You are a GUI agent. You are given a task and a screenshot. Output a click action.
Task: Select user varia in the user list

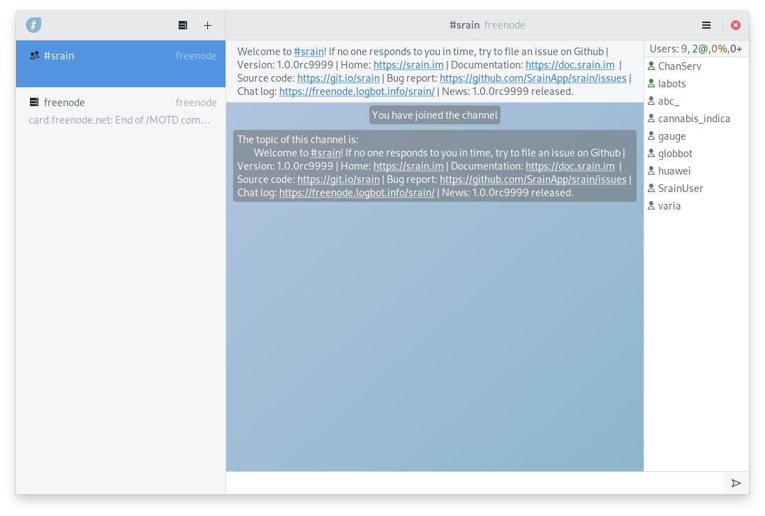click(x=696, y=206)
